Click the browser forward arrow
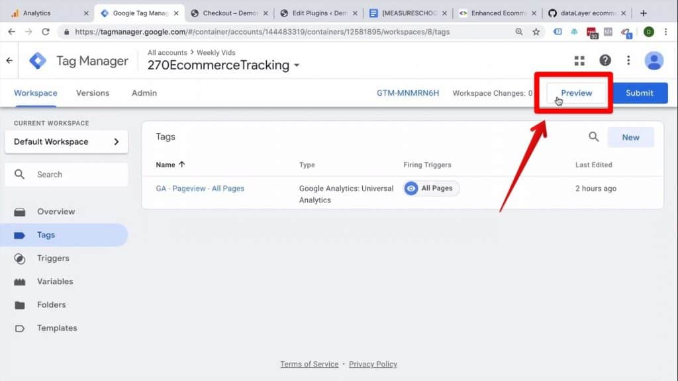The width and height of the screenshot is (678, 381). click(28, 32)
